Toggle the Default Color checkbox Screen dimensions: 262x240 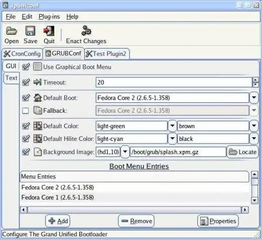[26, 126]
